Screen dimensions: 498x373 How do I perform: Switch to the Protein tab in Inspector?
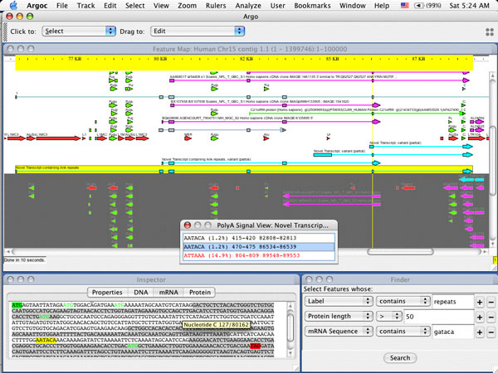(200, 293)
